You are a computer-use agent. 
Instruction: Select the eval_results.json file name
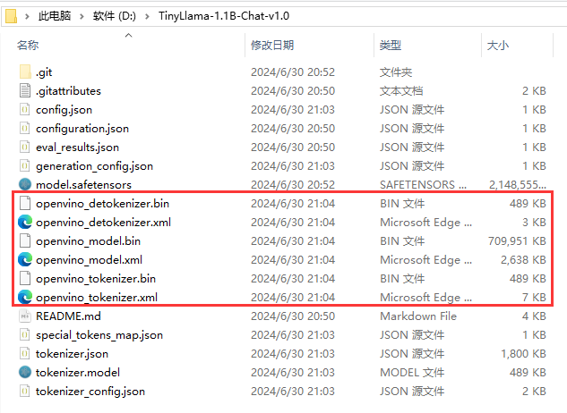point(77,147)
